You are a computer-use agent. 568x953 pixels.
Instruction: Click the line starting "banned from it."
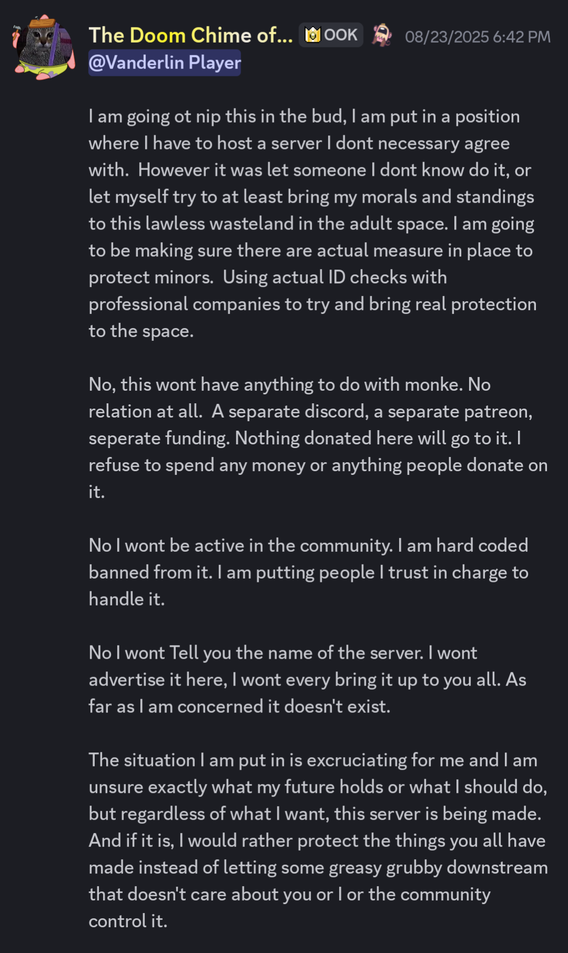(x=308, y=572)
